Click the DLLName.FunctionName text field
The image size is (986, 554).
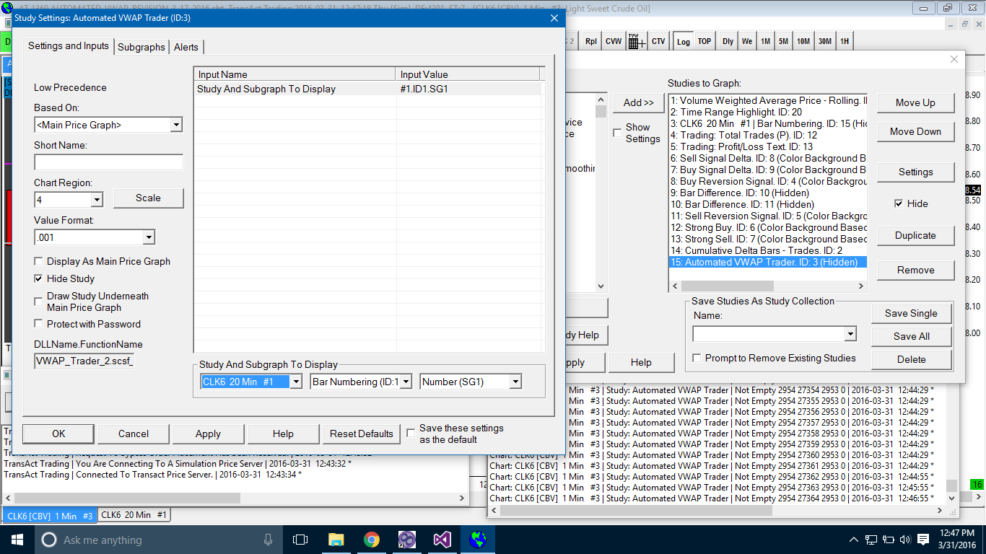tap(84, 361)
